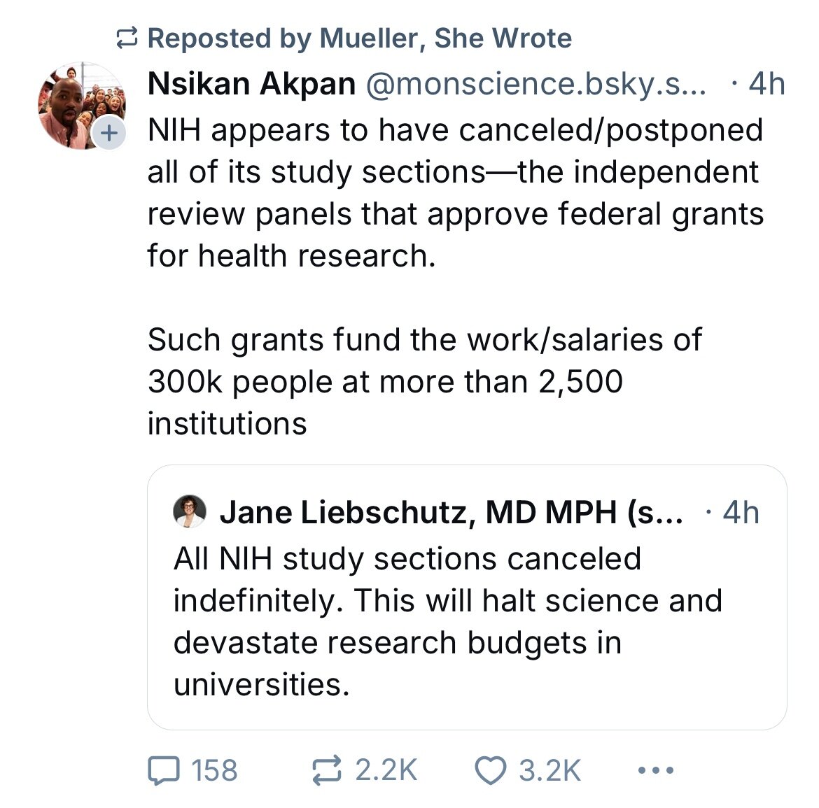Open Jane Liebschutz, MD MPH name link
Screen dimensions: 819x808
pyautogui.click(x=449, y=512)
